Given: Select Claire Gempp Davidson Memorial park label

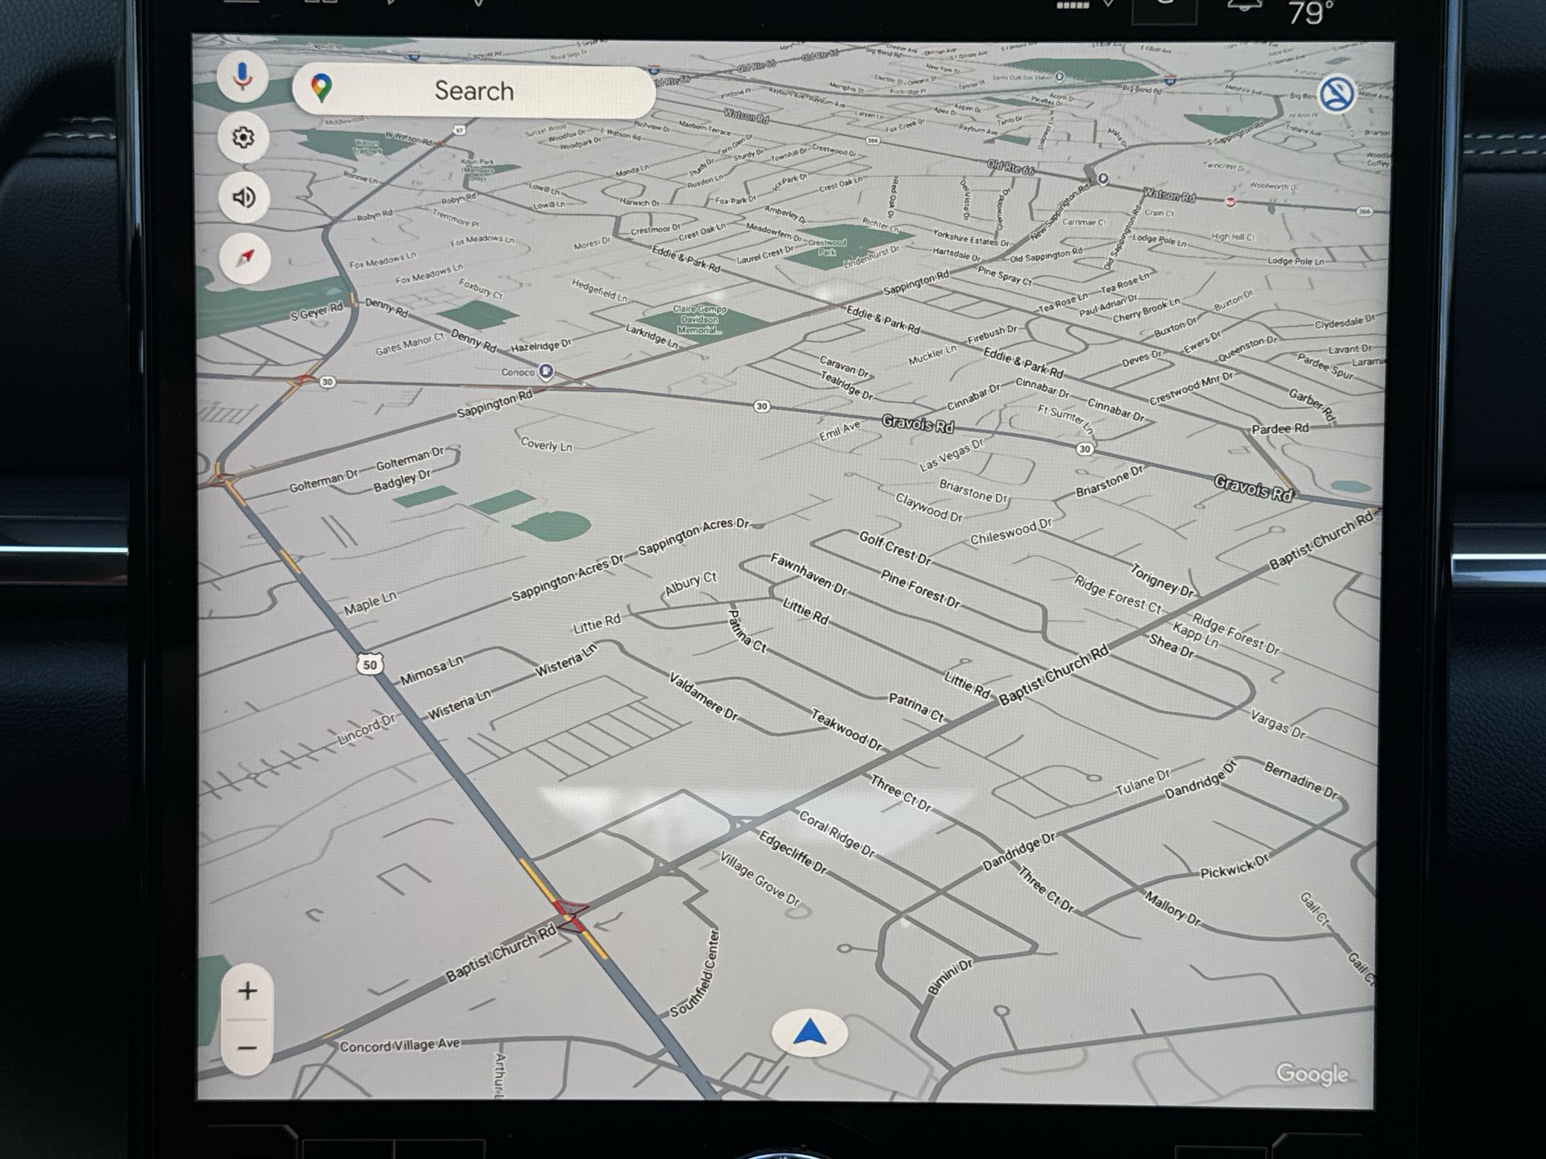Looking at the screenshot, I should (x=700, y=320).
